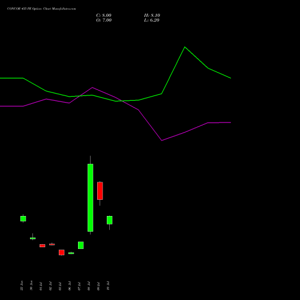Click the green indicator line's highest peak
The height and width of the screenshot is (300, 300).
coord(185,47)
